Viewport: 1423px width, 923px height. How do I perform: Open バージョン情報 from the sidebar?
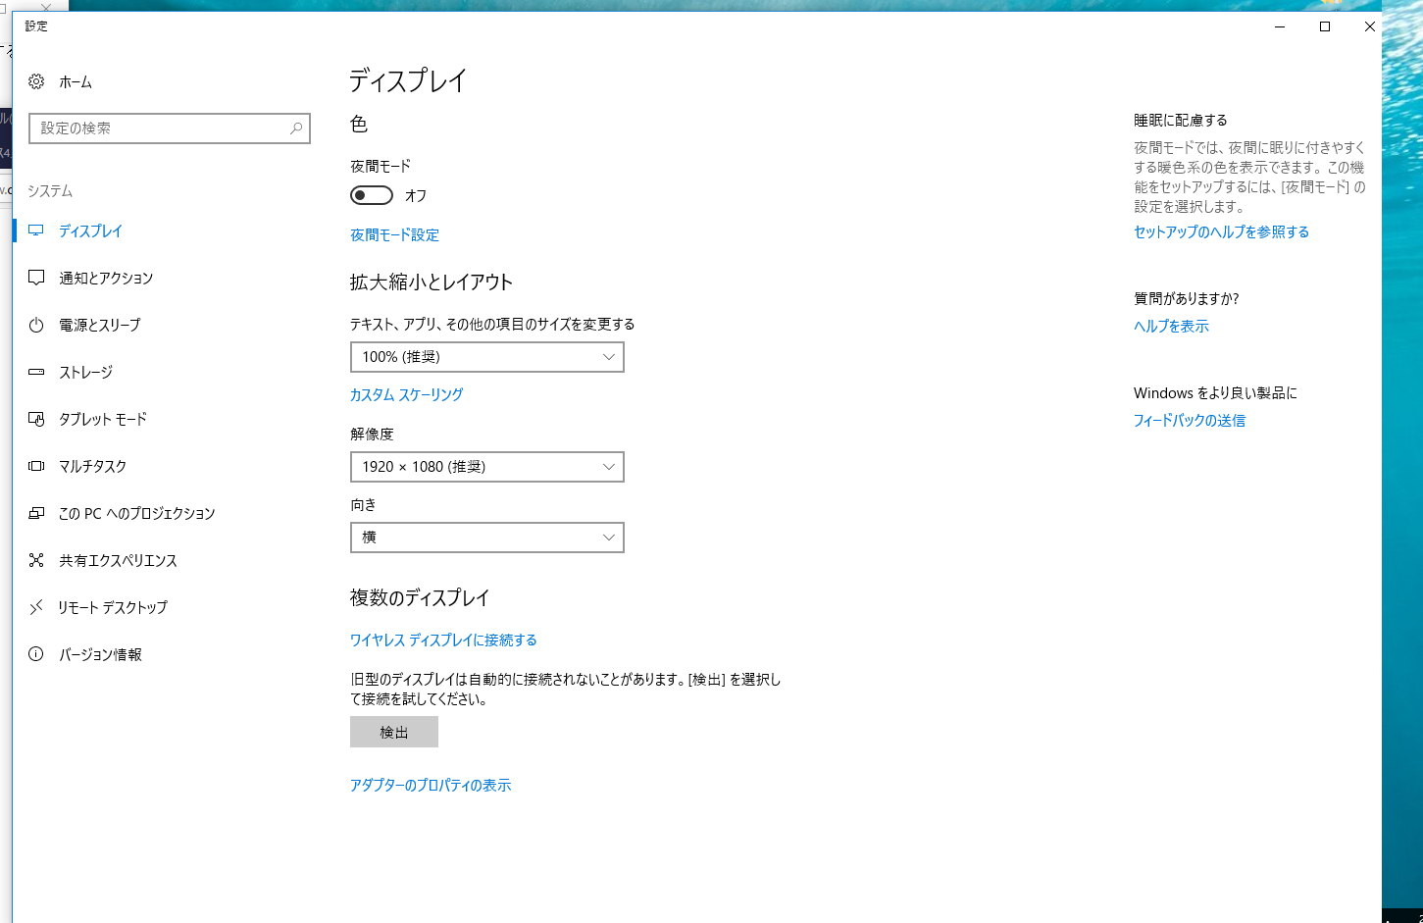coord(100,655)
